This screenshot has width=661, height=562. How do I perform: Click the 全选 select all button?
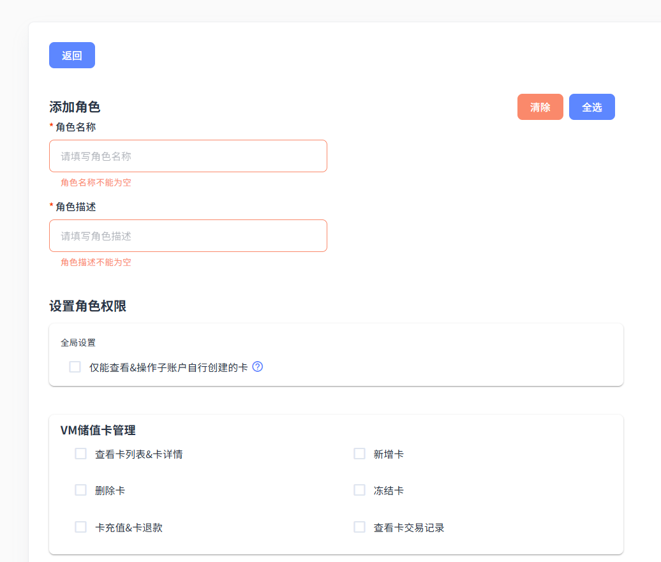(x=591, y=107)
